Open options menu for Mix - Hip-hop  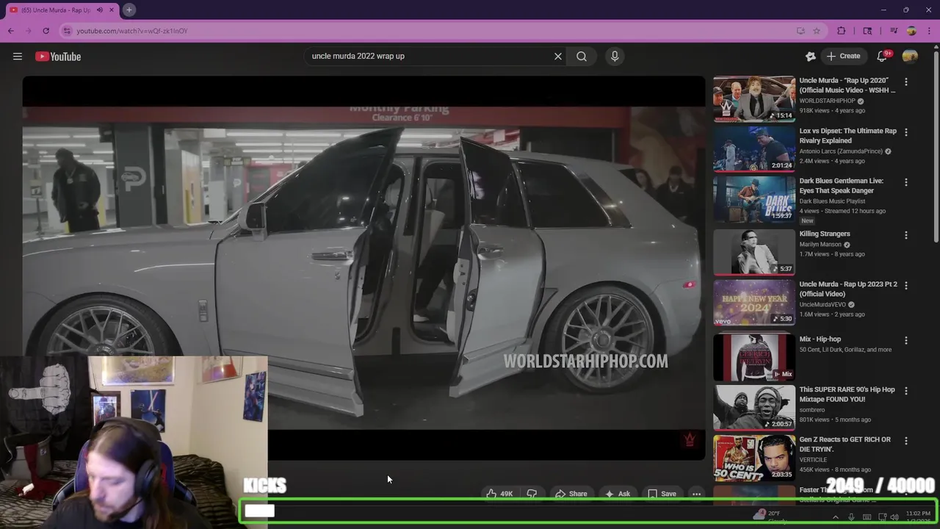(906, 340)
